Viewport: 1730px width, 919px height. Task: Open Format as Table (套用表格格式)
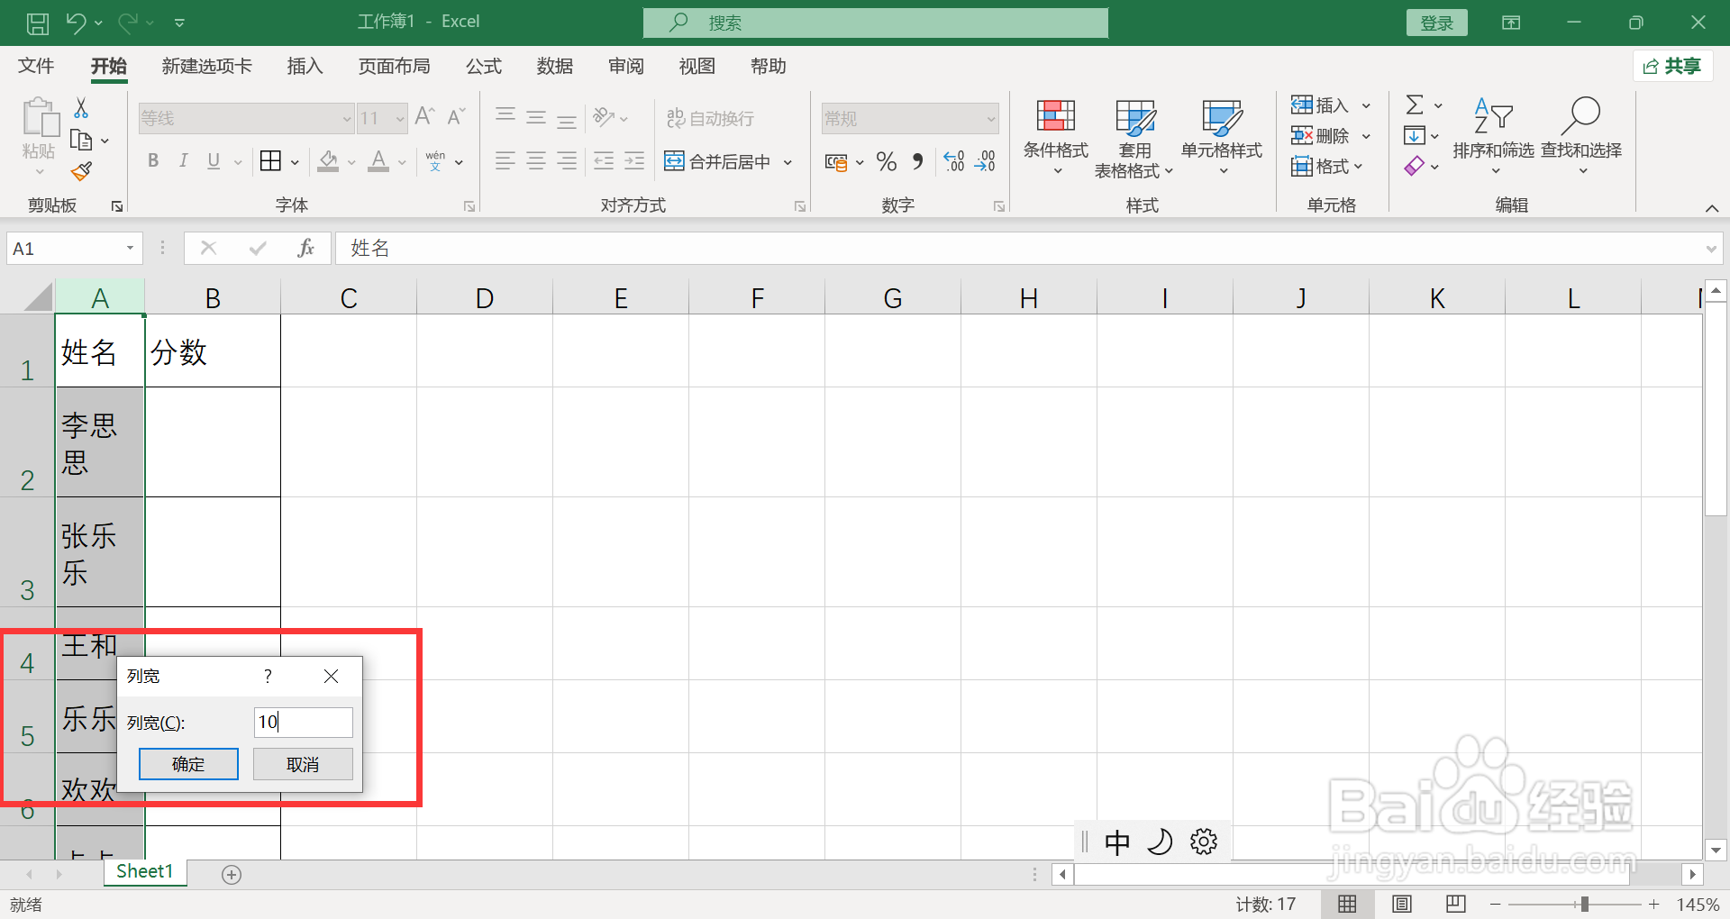1134,139
